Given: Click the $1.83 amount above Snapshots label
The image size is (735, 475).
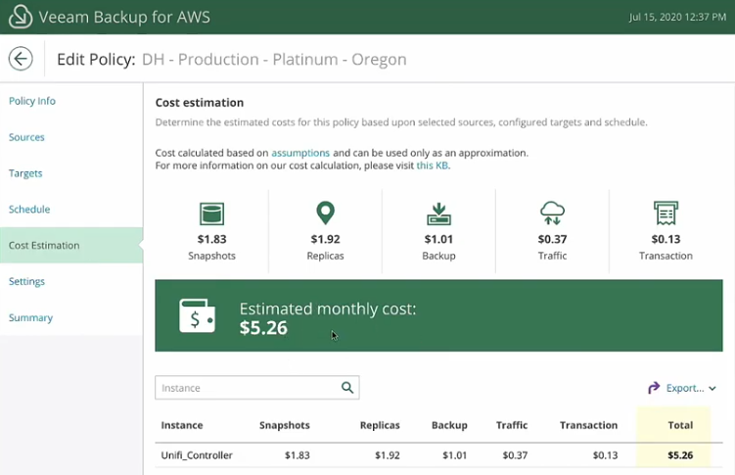Looking at the screenshot, I should tap(211, 239).
